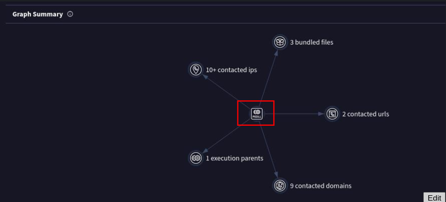Open the '9 contacted domains' label

click(x=321, y=186)
